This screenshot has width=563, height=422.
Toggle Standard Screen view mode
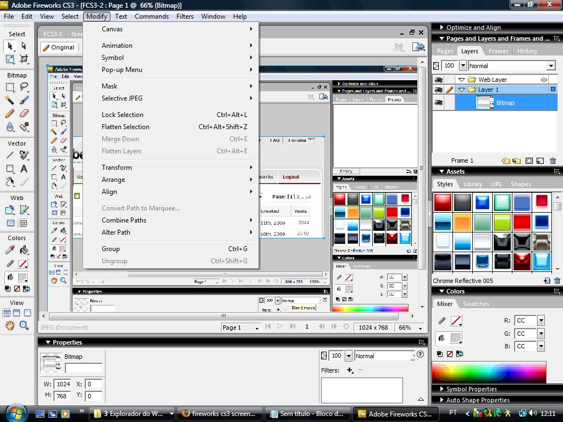7,313
